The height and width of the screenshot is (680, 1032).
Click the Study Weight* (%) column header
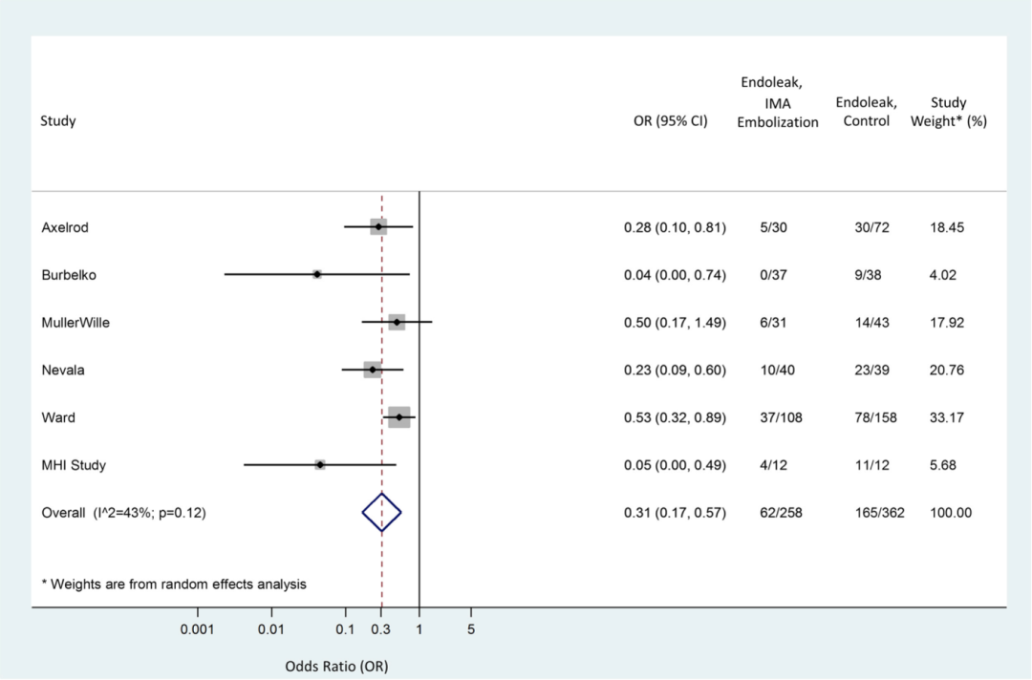[x=948, y=112]
